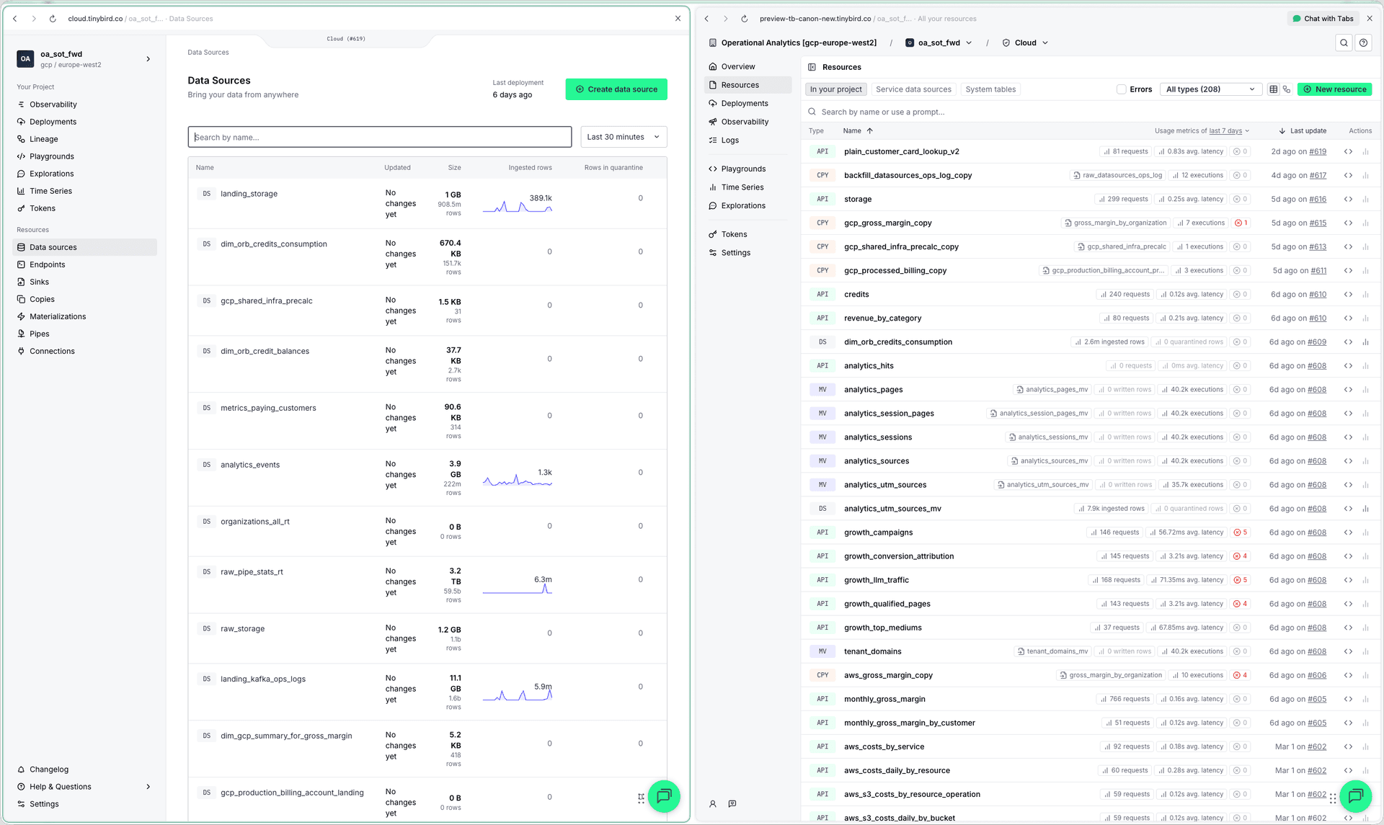Screen dimensions: 1384x825
Task: Click the search icon in top-right header
Action: coord(1344,43)
